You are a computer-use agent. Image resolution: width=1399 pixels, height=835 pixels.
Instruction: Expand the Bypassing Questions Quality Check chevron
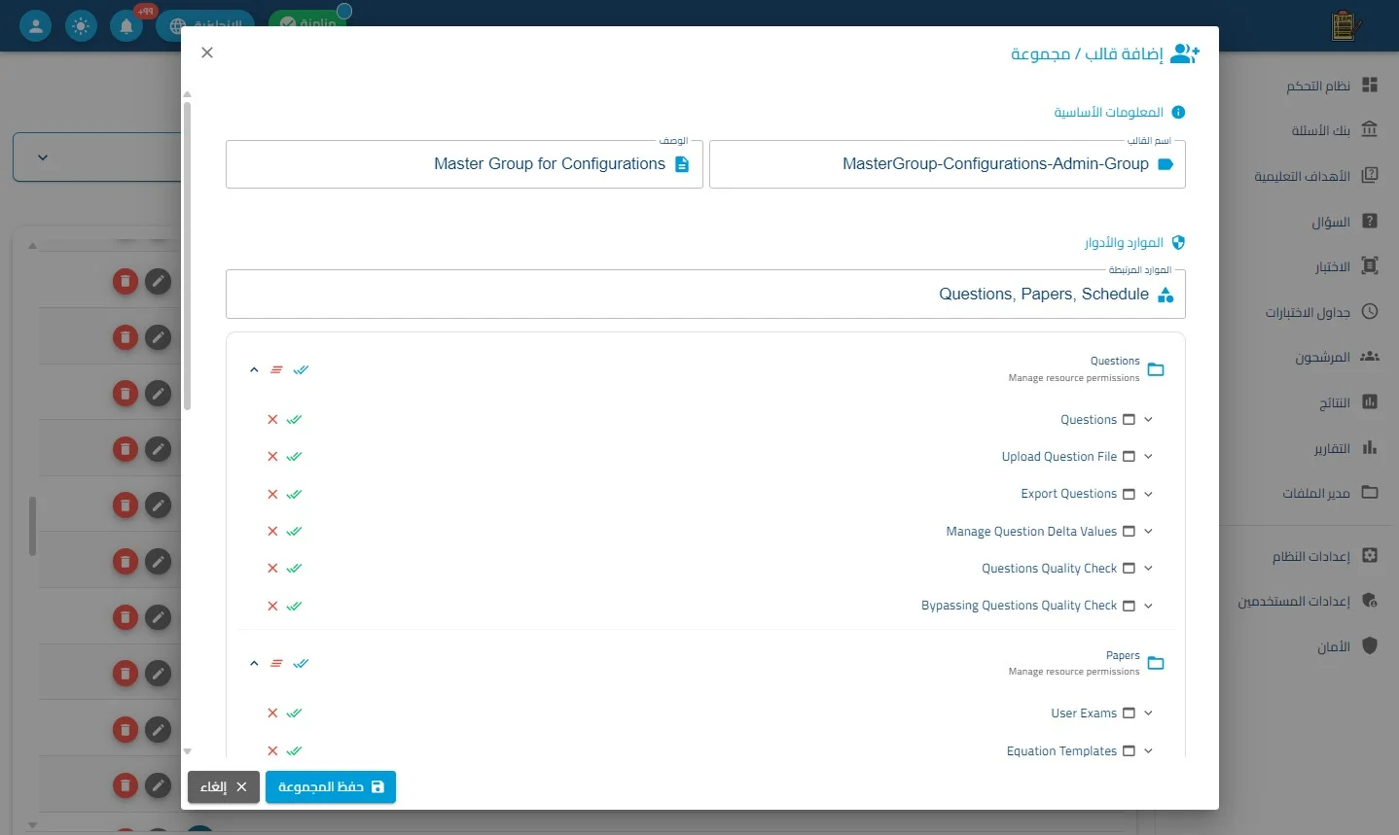point(1148,606)
